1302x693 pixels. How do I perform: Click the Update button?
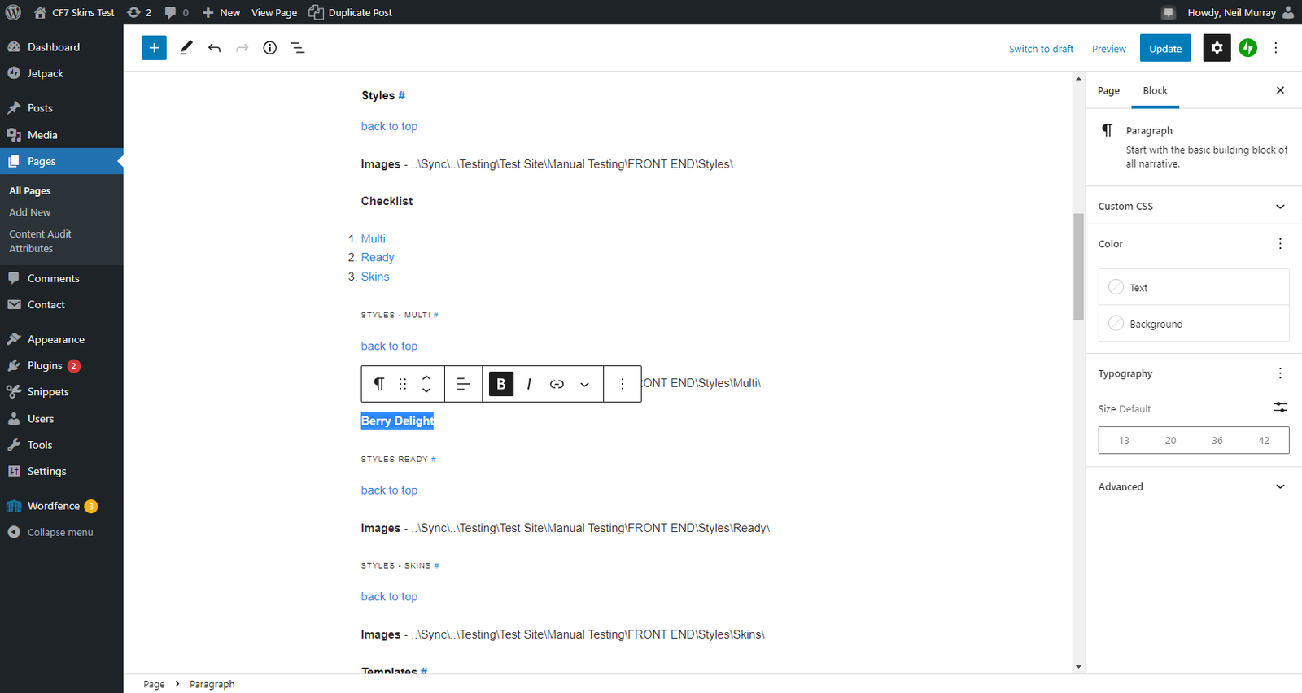point(1164,49)
